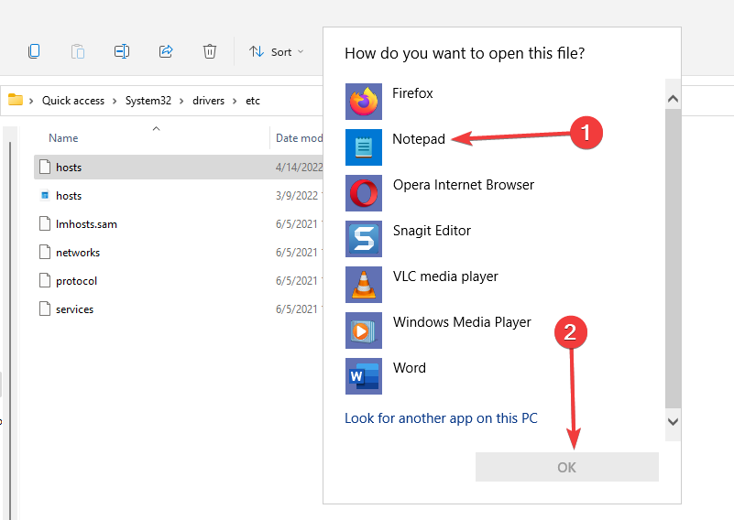Select the highlighted hosts file dated 4/14/2022

[179, 167]
